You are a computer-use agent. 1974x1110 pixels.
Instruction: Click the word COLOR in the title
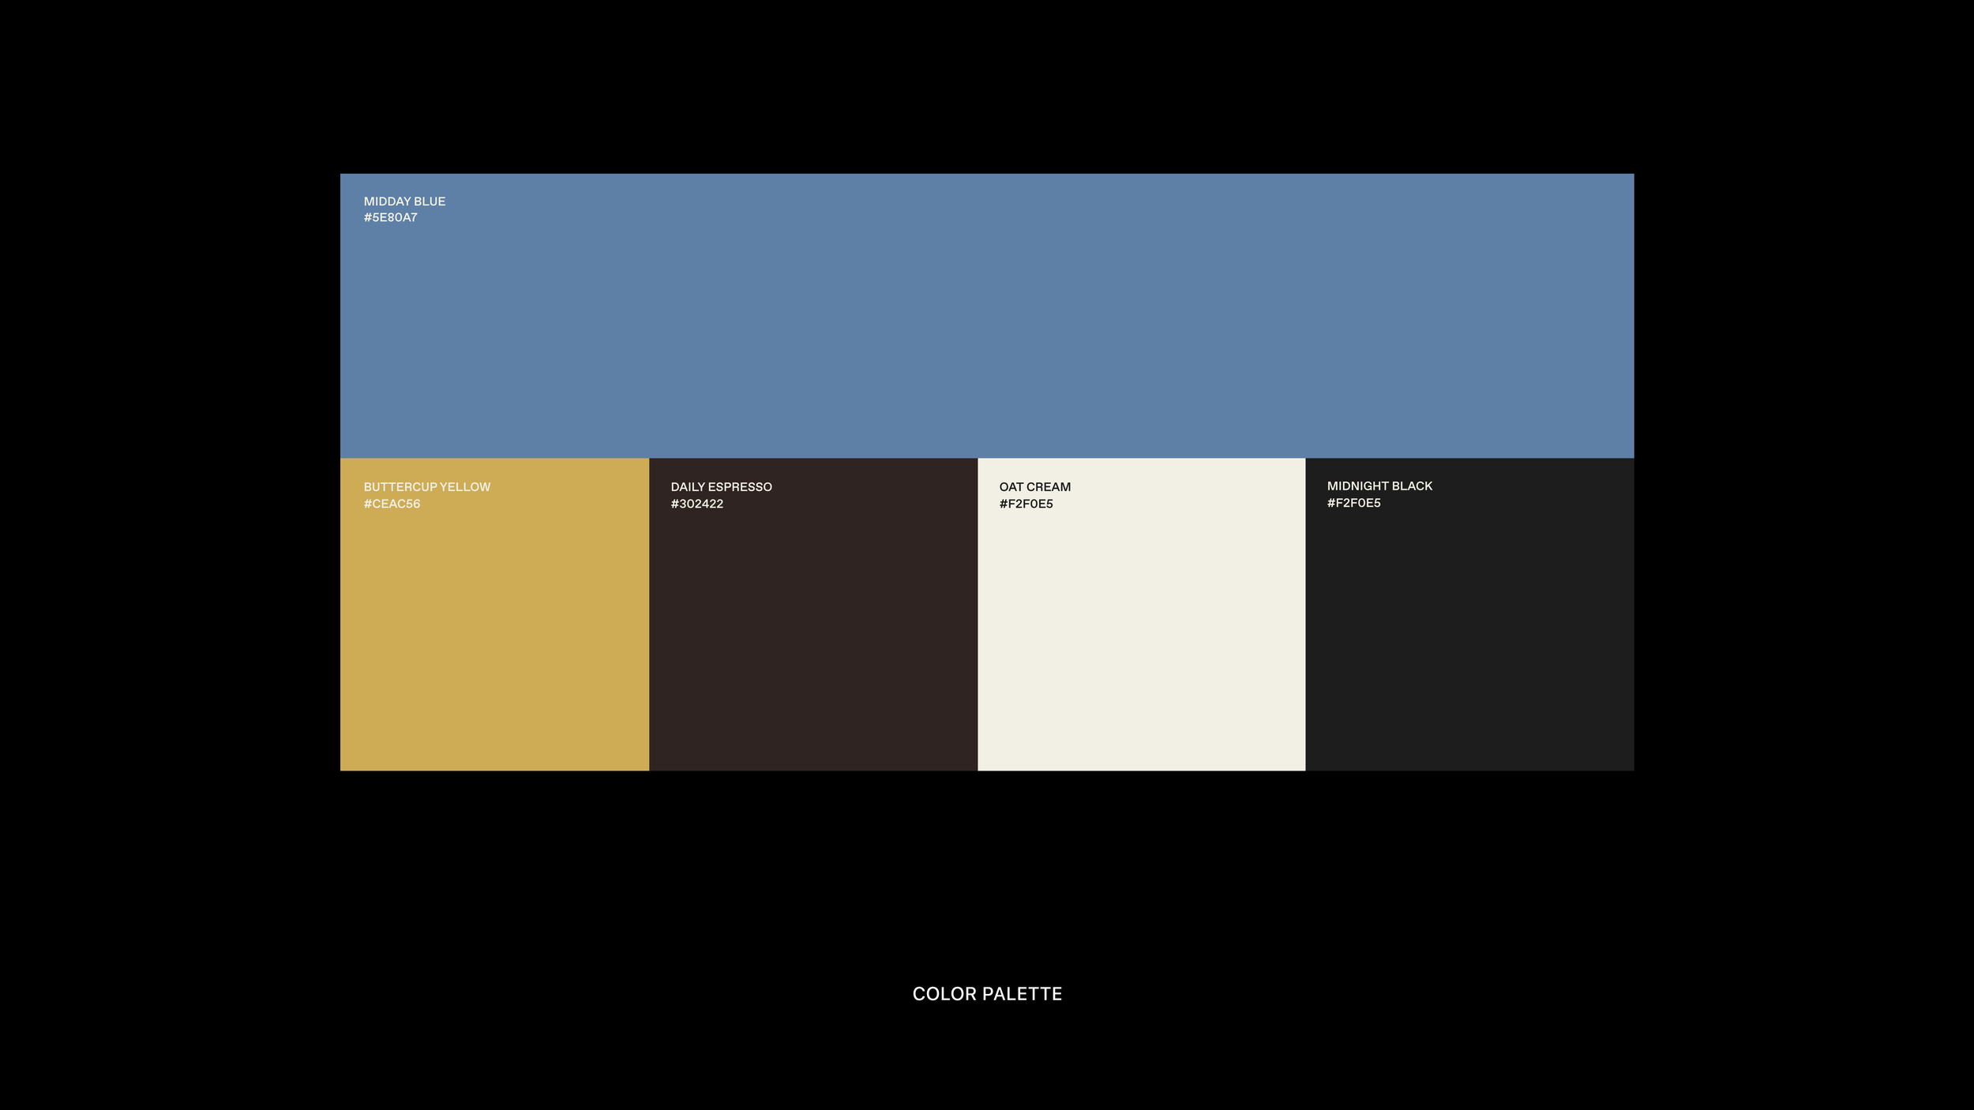pos(944,994)
